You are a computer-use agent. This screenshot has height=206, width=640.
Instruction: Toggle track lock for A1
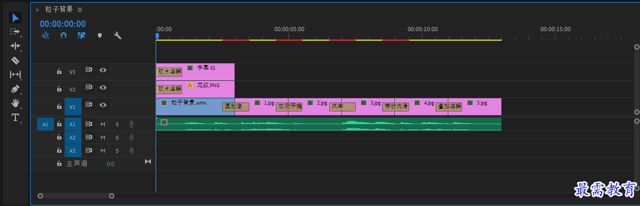coord(59,124)
